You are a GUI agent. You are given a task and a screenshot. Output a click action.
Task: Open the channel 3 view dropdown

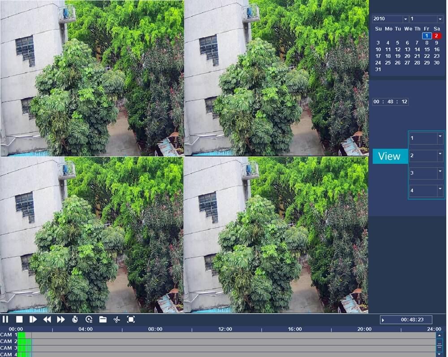[x=440, y=173]
